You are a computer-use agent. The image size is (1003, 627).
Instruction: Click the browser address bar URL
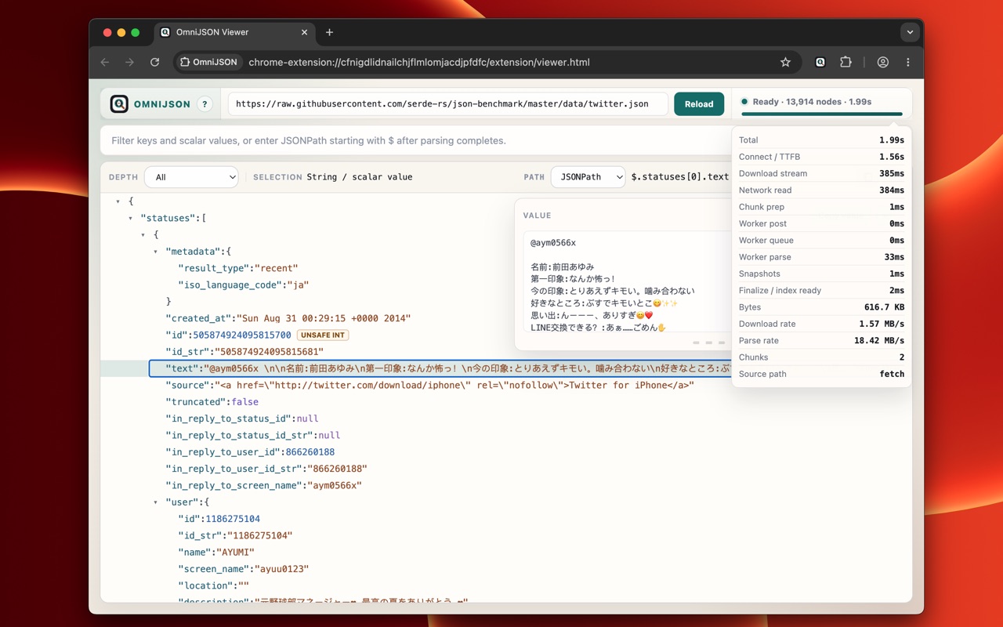[x=419, y=62]
